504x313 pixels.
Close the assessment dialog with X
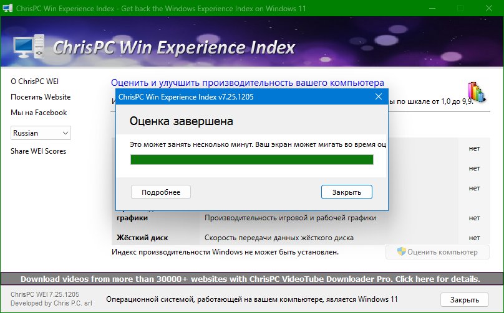(x=378, y=97)
